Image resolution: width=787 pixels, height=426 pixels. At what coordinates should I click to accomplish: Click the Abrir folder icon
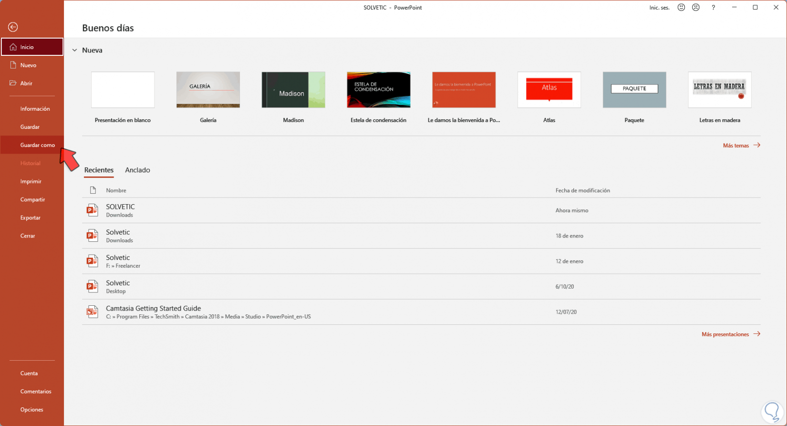13,83
